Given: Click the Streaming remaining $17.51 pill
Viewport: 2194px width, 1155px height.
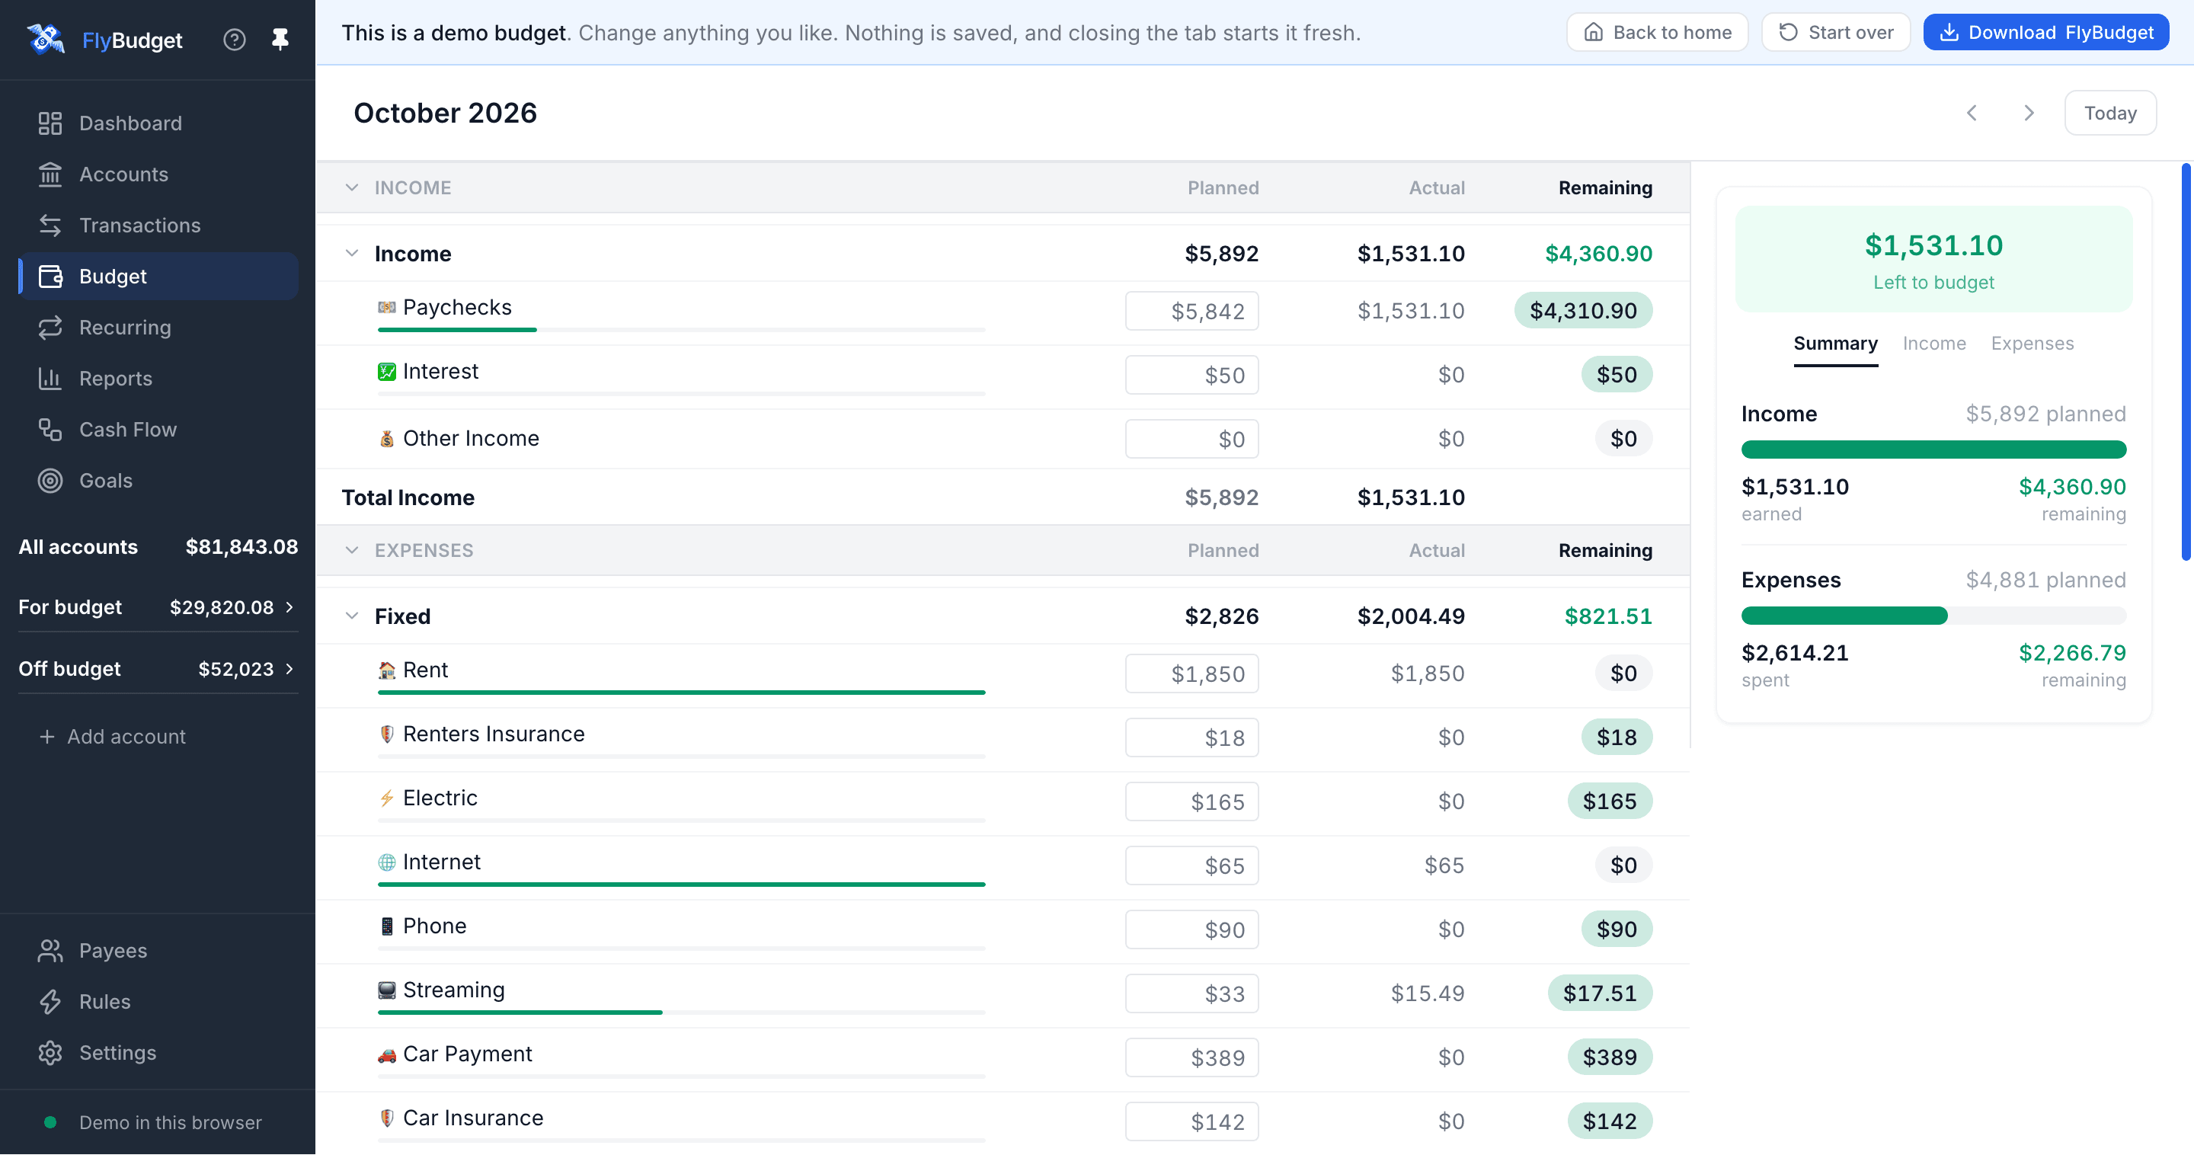Looking at the screenshot, I should [1600, 993].
